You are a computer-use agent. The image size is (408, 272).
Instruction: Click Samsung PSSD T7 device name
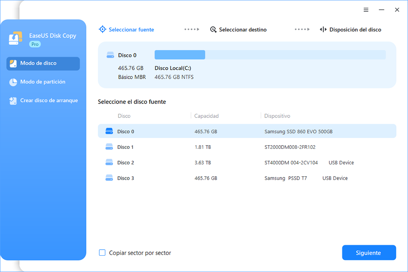coord(286,178)
